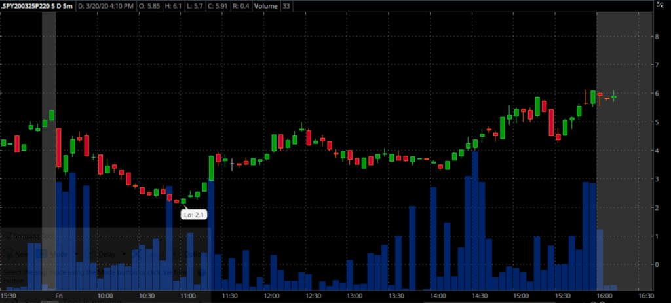Click the 10:00 time axis label
The height and width of the screenshot is (303, 671).
click(x=105, y=296)
